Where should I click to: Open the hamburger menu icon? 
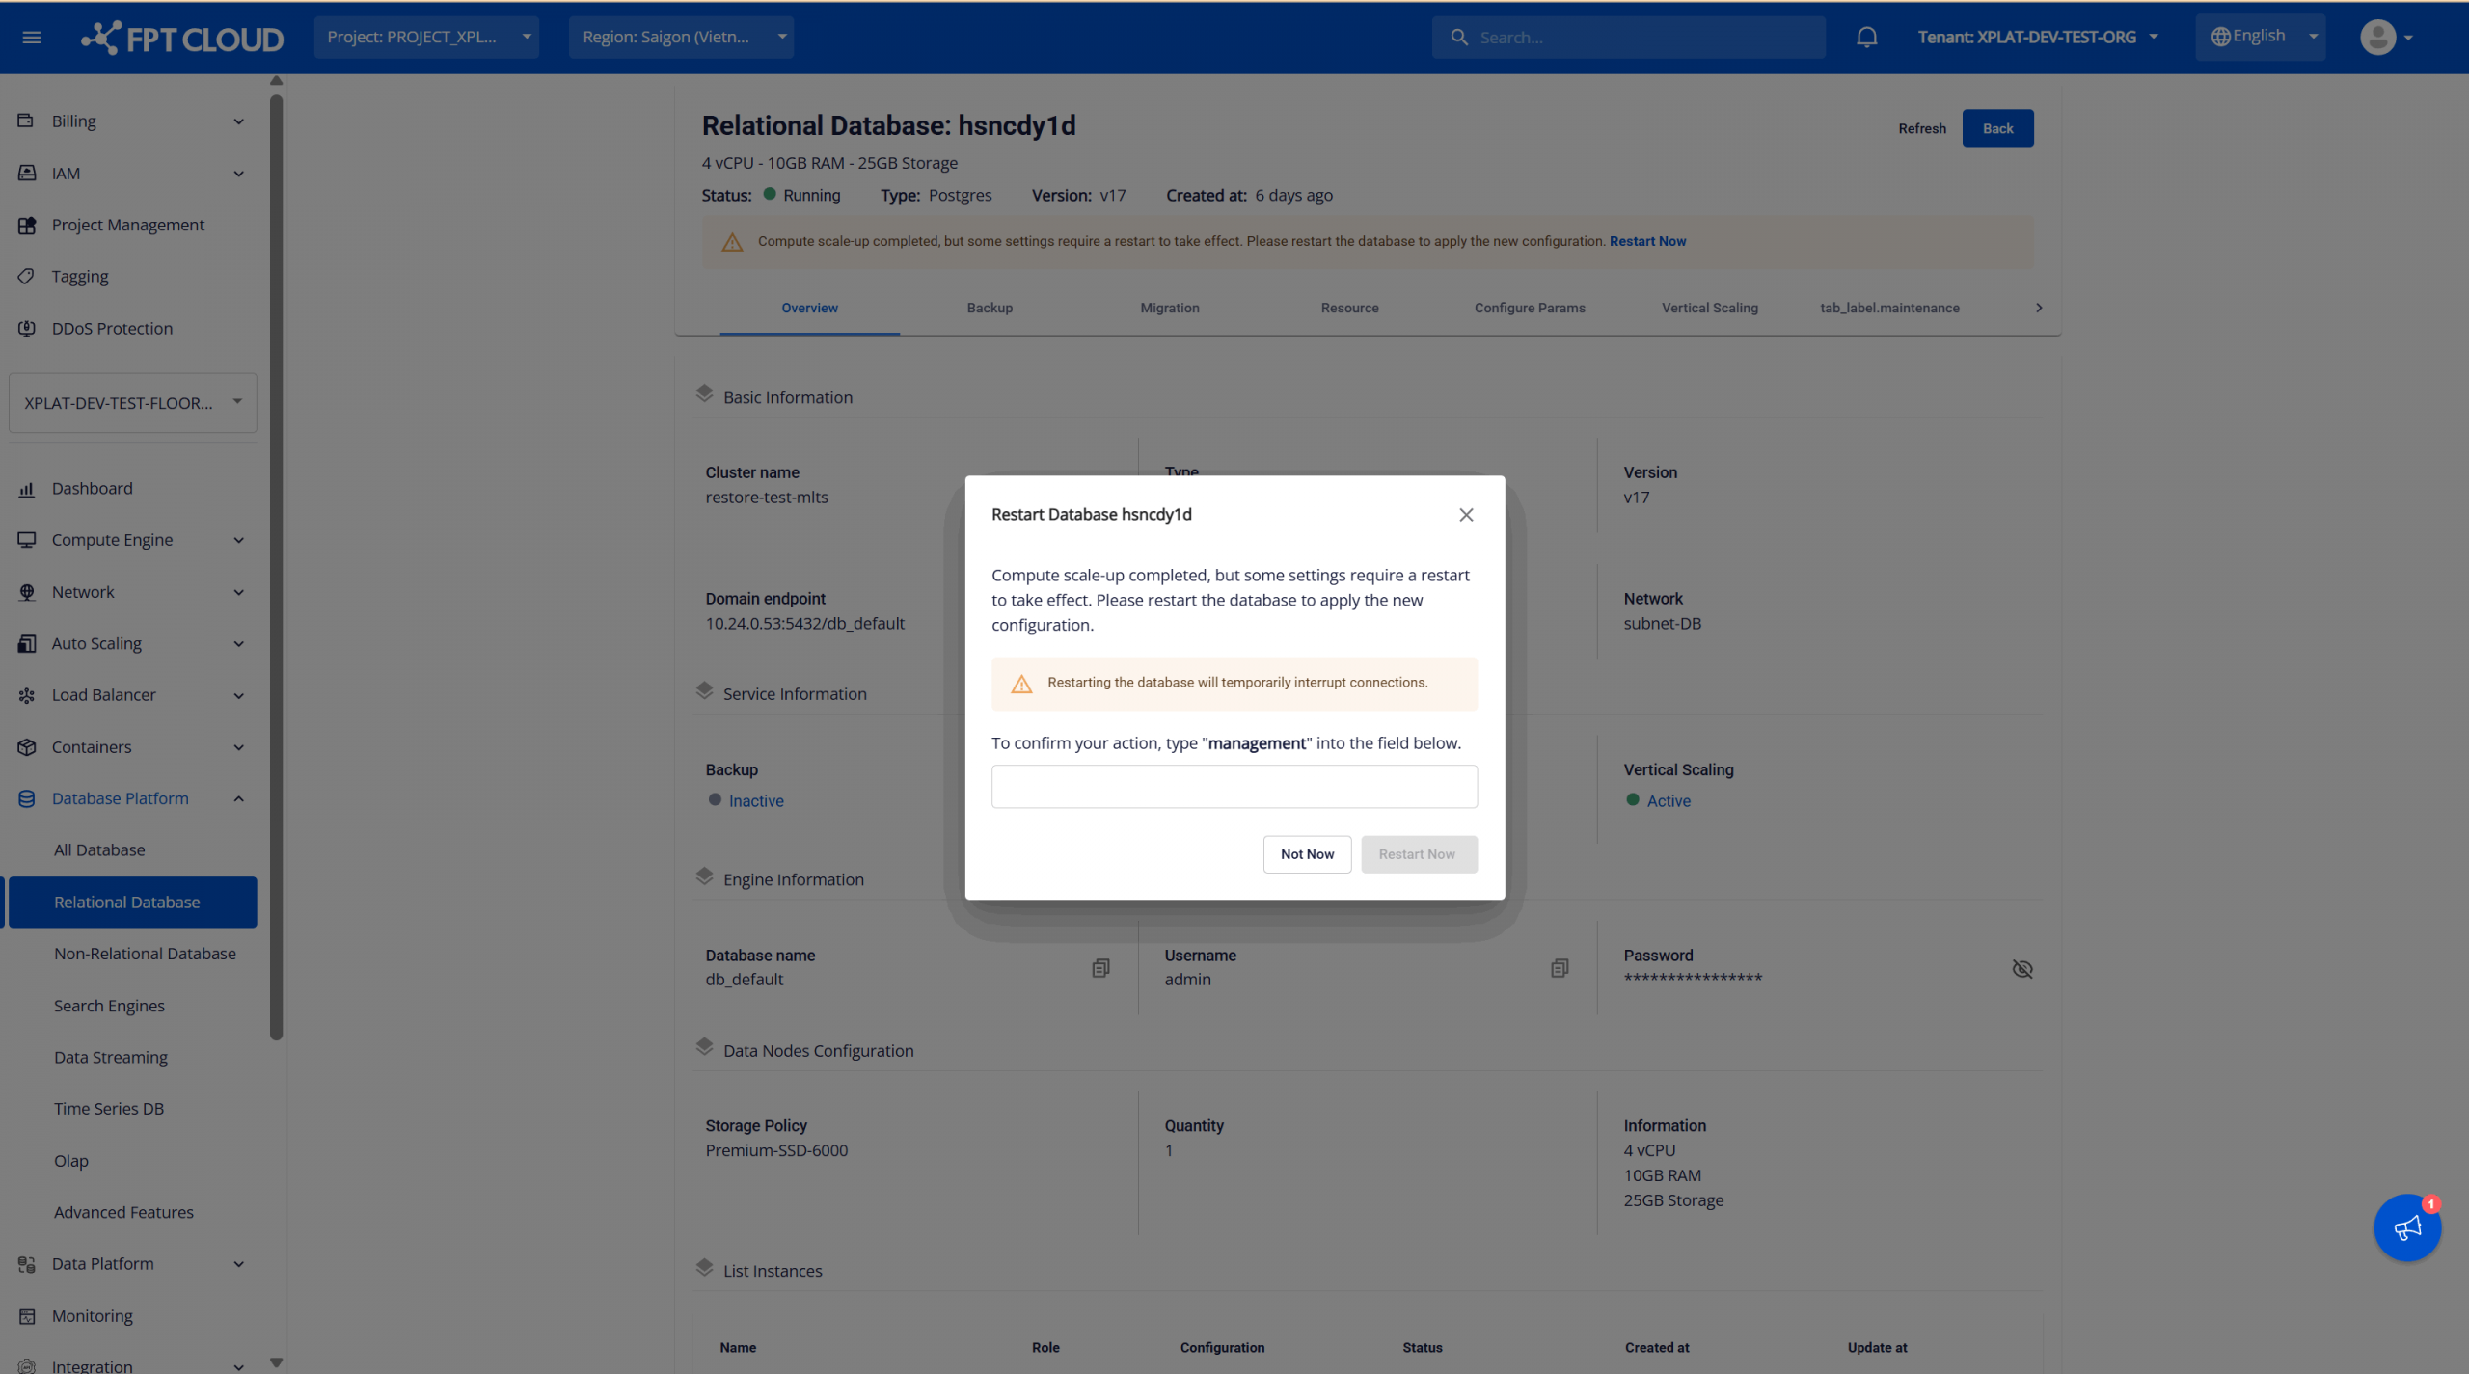32,38
